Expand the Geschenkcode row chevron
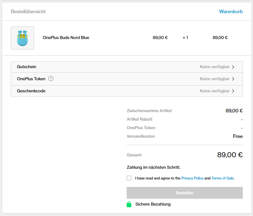This screenshot has height=216, width=253. (233, 91)
